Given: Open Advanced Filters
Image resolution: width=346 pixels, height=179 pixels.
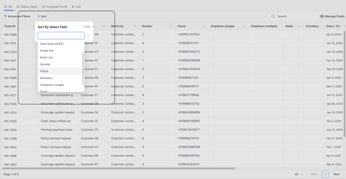Looking at the screenshot, I should [17, 16].
